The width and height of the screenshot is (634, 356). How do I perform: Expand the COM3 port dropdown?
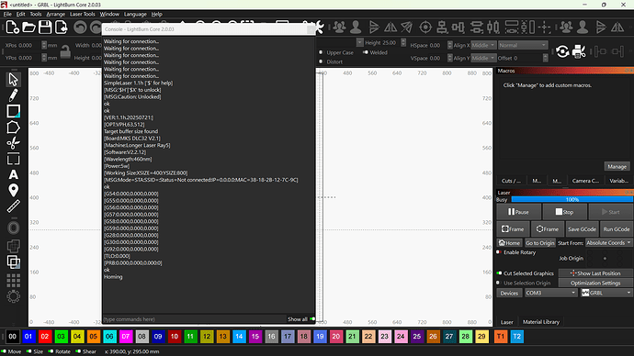click(x=550, y=293)
